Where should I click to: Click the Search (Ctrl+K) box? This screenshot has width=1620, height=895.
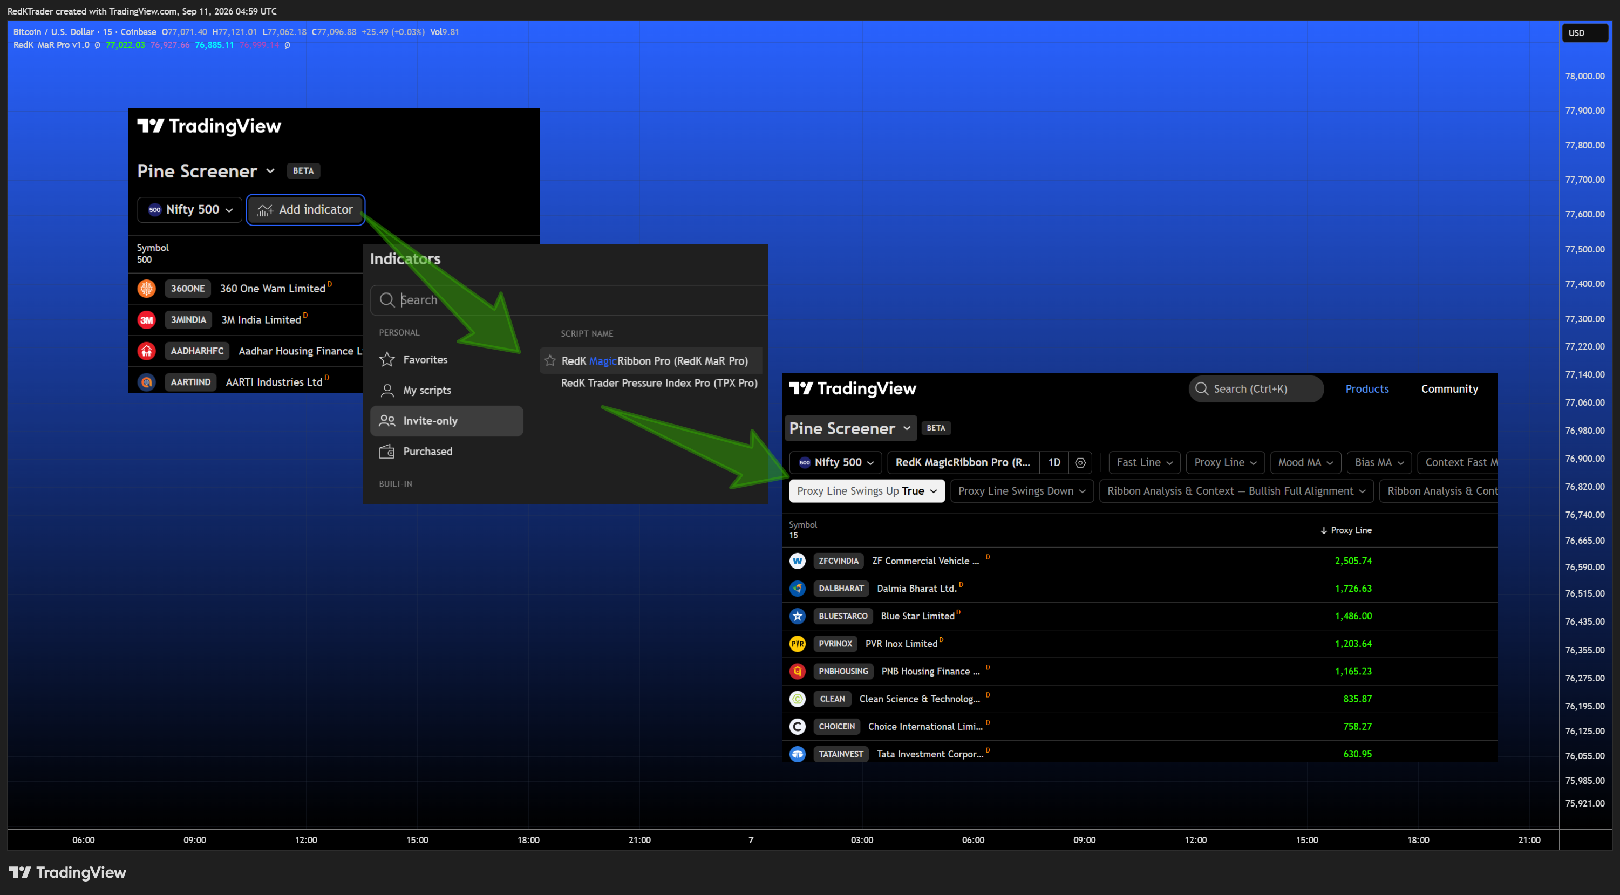[1255, 389]
